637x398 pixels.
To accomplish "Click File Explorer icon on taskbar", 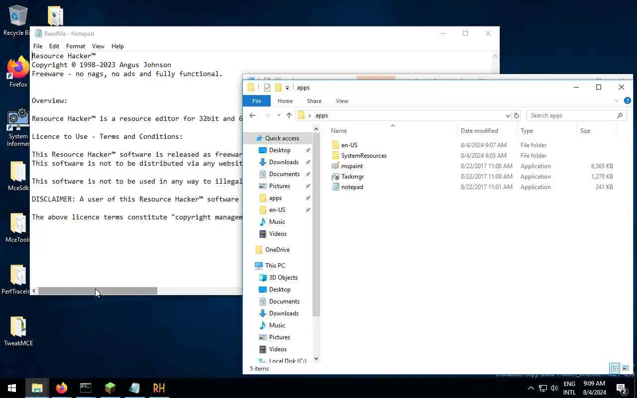I will coord(37,388).
